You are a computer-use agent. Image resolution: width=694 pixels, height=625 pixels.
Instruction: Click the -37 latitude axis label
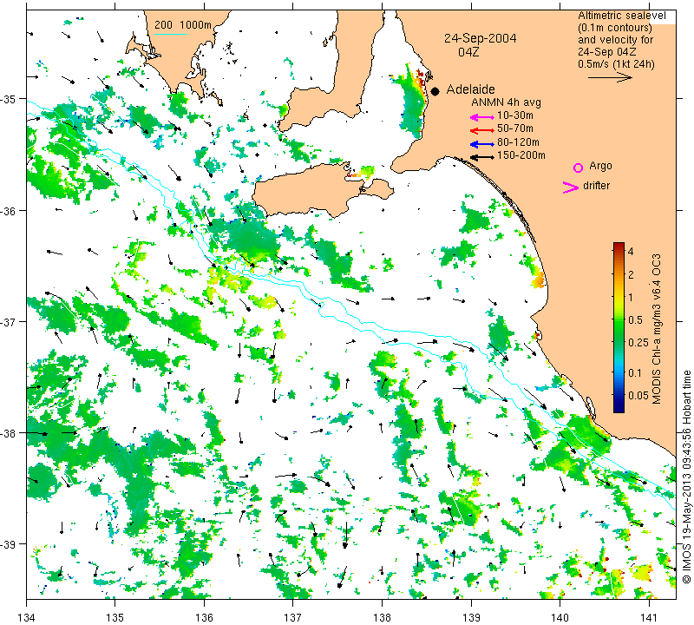(8, 321)
